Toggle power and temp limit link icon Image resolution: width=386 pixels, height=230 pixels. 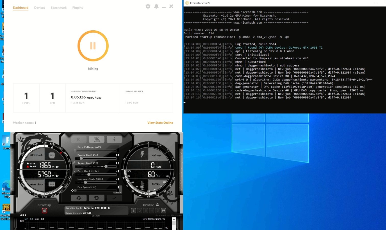74,163
